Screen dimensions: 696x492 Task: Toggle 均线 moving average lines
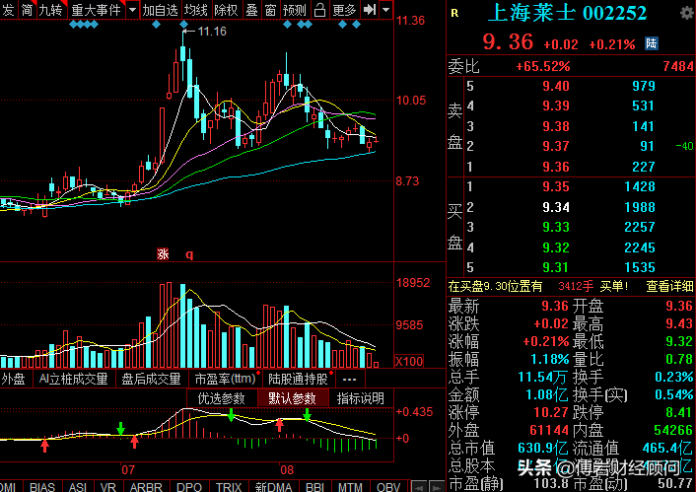point(196,10)
